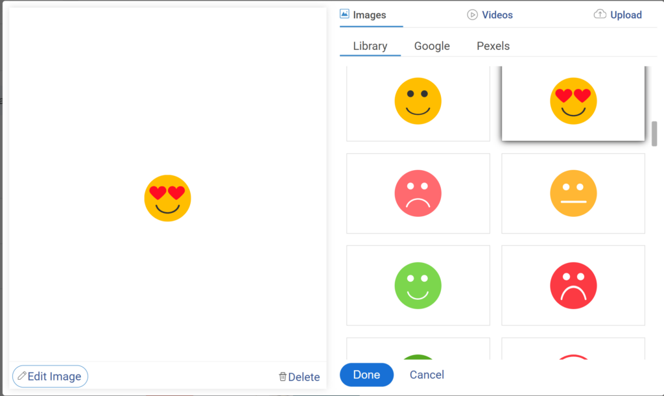The image size is (664, 396).
Task: Select the orange neutral face emoji
Action: (x=573, y=193)
